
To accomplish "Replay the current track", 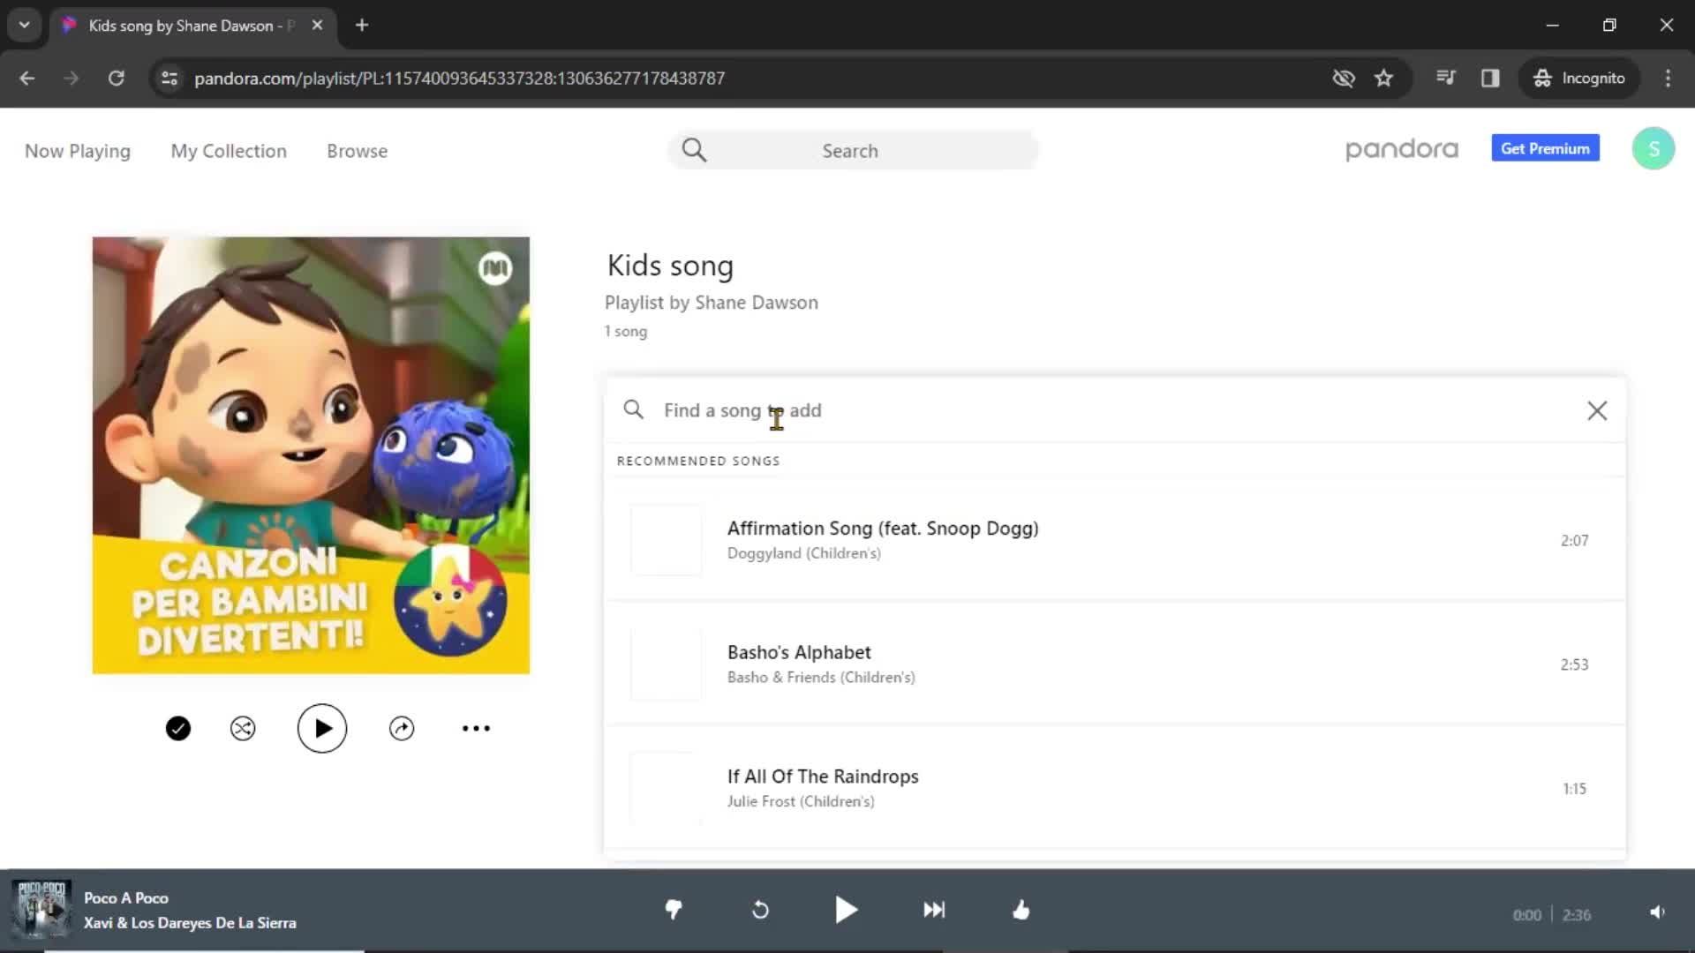I will [760, 910].
